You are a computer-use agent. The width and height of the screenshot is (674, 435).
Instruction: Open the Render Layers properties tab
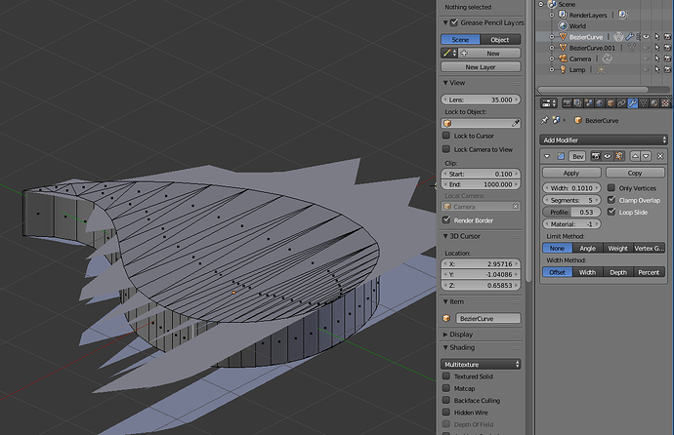[577, 103]
